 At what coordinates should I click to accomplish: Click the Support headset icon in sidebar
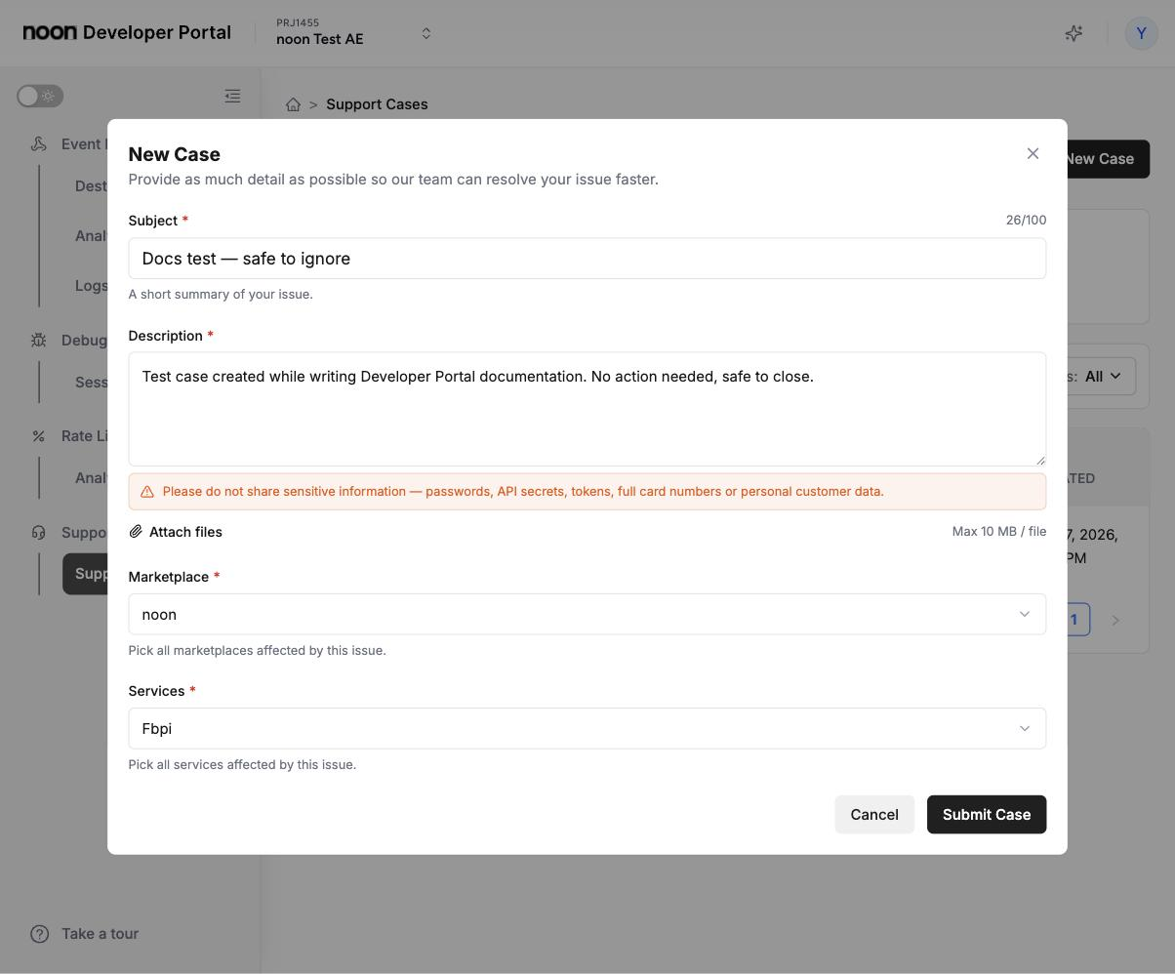point(39,532)
